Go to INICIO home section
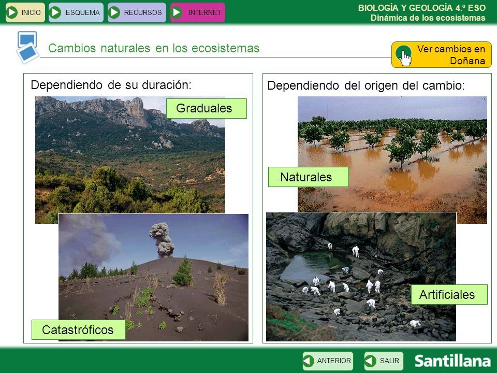The image size is (497, 373). [x=25, y=12]
